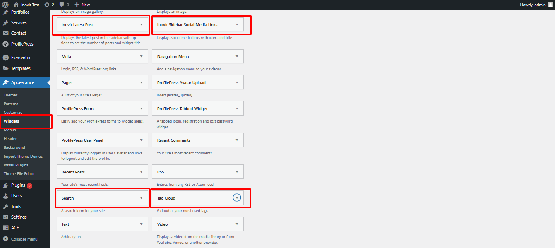Open Background under Appearance
The width and height of the screenshot is (555, 248).
(14, 147)
